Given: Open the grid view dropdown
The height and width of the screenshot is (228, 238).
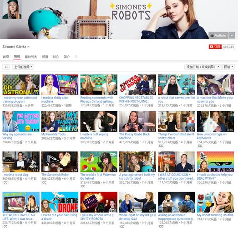Looking at the screenshot, I should (x=228, y=67).
